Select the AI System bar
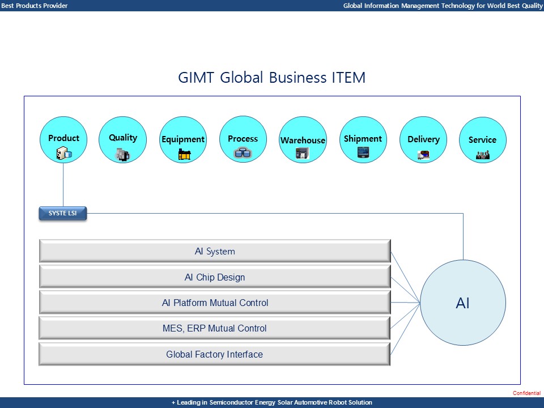 tap(214, 251)
